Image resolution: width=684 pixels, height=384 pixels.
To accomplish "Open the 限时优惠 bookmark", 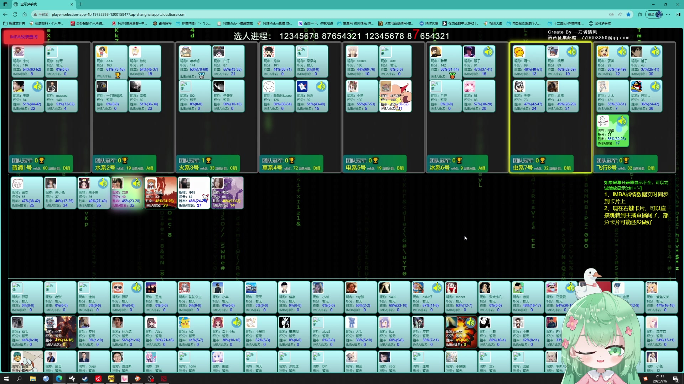I will tap(429, 23).
